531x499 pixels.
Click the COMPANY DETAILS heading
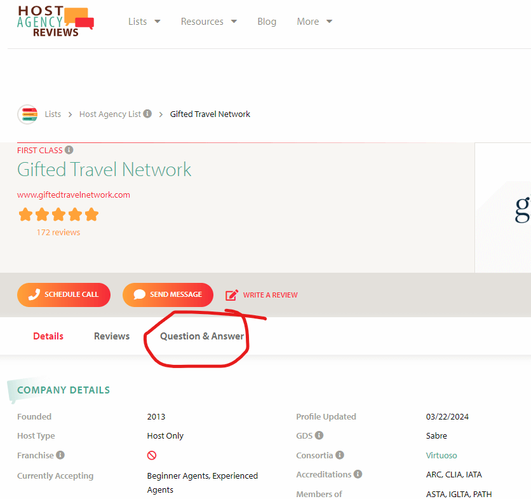(64, 390)
